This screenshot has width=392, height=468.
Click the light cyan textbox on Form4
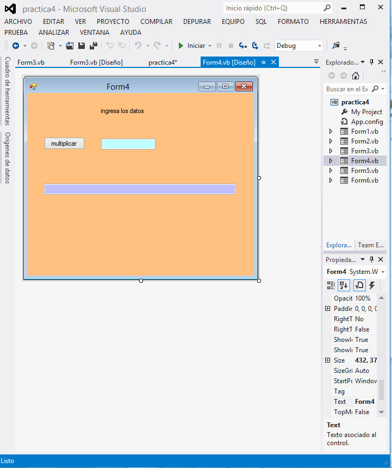(128, 144)
